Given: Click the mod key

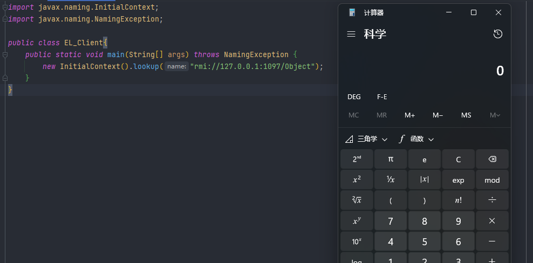Looking at the screenshot, I should 492,180.
